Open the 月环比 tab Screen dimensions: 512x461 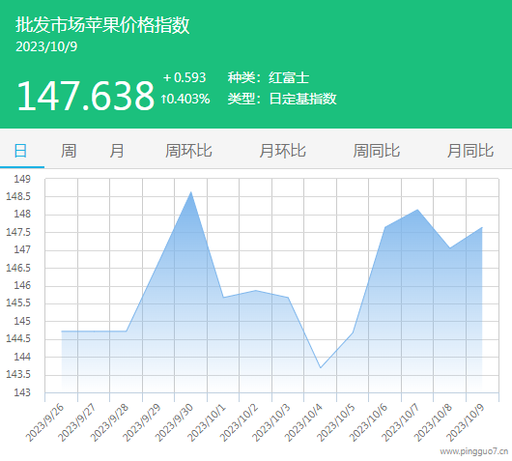(282, 151)
